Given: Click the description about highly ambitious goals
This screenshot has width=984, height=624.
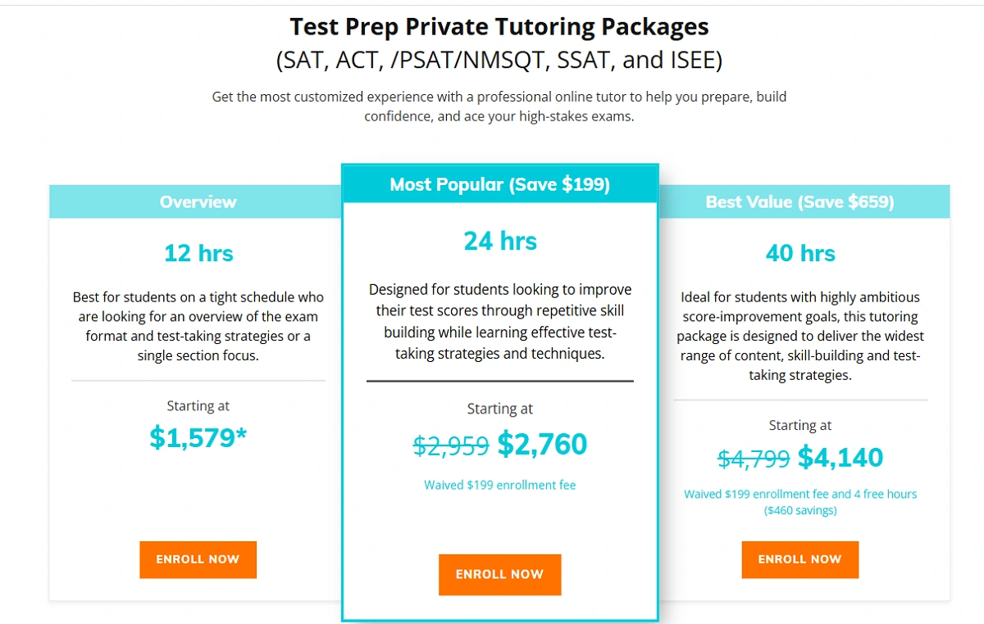Looking at the screenshot, I should pyautogui.click(x=799, y=337).
